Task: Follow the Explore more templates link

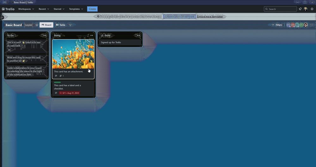Action: (x=210, y=16)
